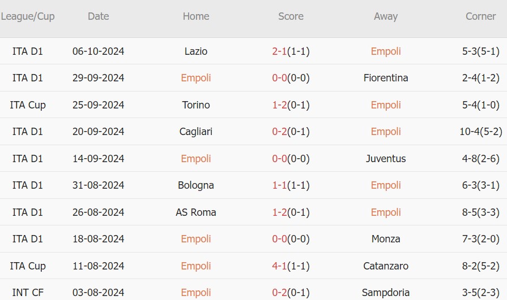Click the Catanzaro team name
Image resolution: width=507 pixels, height=300 pixels.
pyautogui.click(x=386, y=266)
